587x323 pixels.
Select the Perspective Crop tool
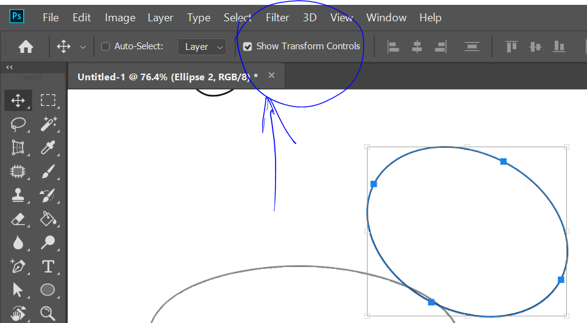click(18, 148)
